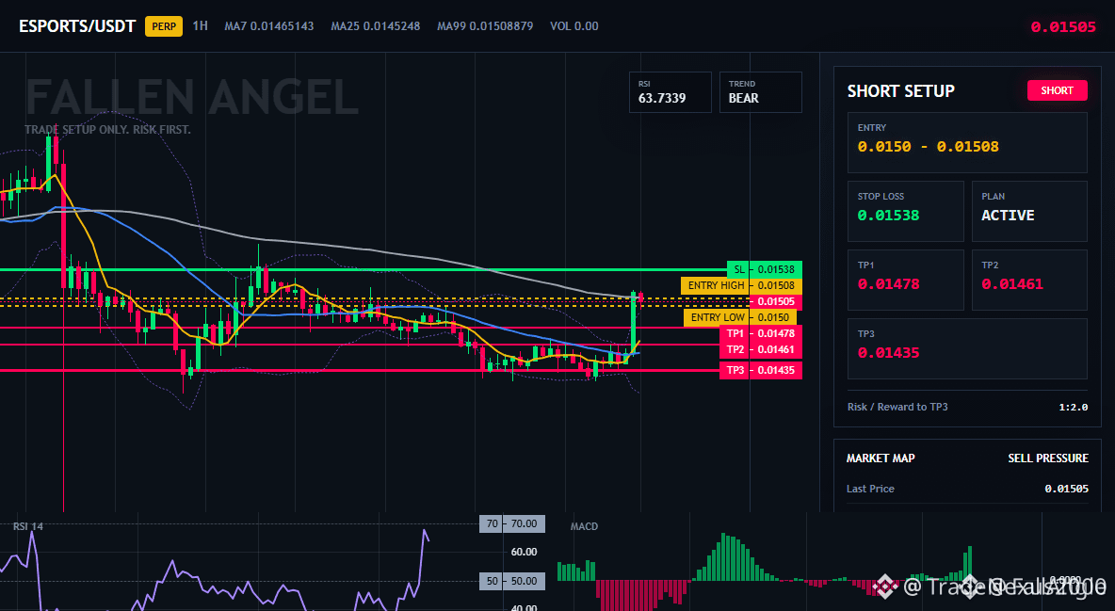Screen dimensions: 1115x611
Task: Click the SHORT SETUP heading
Action: pyautogui.click(x=900, y=91)
